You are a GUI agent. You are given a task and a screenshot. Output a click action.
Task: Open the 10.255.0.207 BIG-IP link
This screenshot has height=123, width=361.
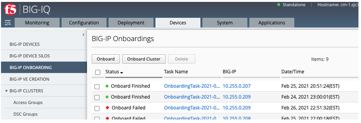(x=237, y=86)
